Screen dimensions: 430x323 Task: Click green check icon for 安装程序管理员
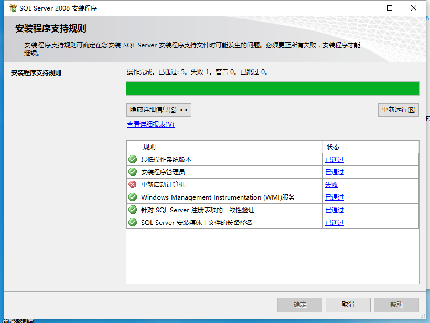133,172
